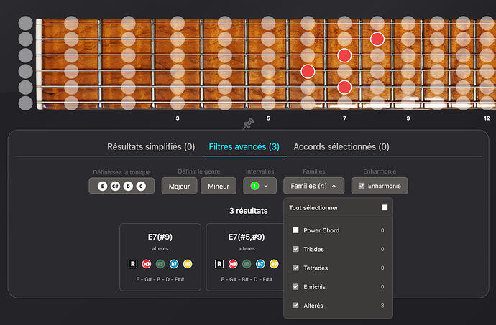The width and height of the screenshot is (496, 325).
Task: Select the E tonic note circle
Action: click(x=103, y=186)
